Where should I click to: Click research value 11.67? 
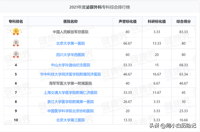click(x=157, y=93)
